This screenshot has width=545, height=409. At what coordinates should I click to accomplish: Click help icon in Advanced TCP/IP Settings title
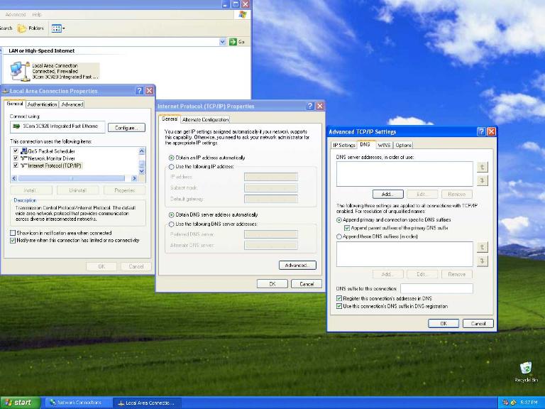pyautogui.click(x=481, y=131)
